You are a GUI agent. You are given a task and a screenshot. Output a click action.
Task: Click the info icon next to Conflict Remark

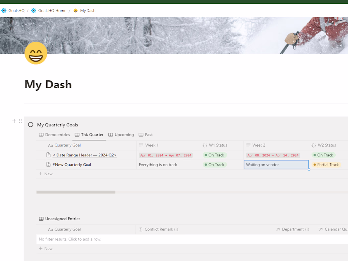click(x=176, y=230)
